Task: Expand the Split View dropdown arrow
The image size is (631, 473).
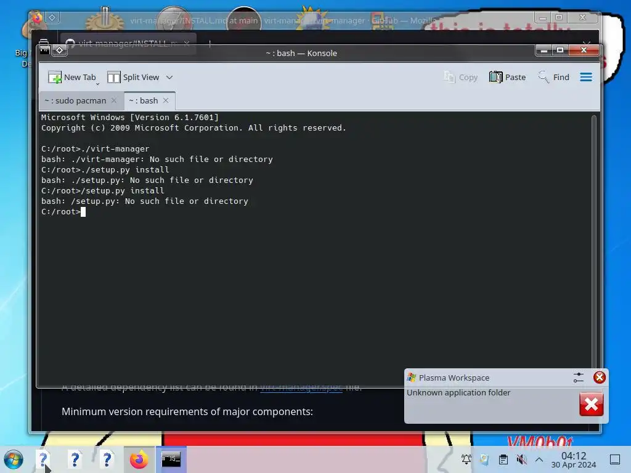Action: [169, 77]
